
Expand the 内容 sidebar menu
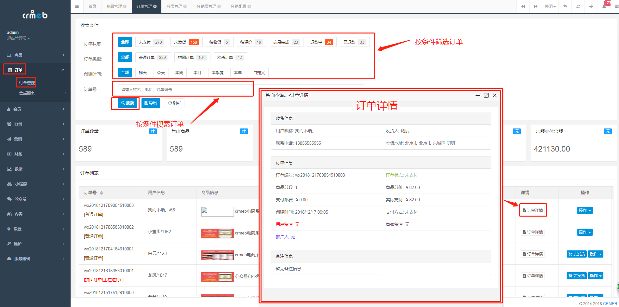[35, 214]
